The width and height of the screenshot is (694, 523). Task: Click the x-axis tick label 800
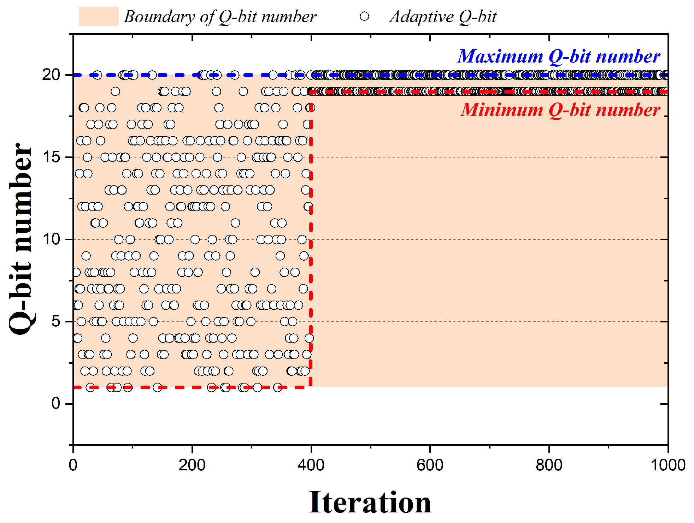click(549, 465)
